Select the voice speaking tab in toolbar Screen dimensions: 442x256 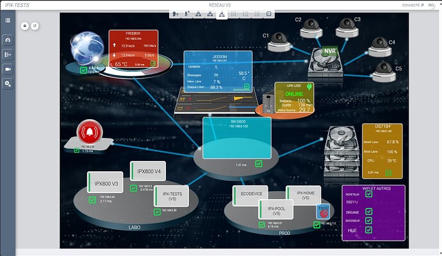176,13
